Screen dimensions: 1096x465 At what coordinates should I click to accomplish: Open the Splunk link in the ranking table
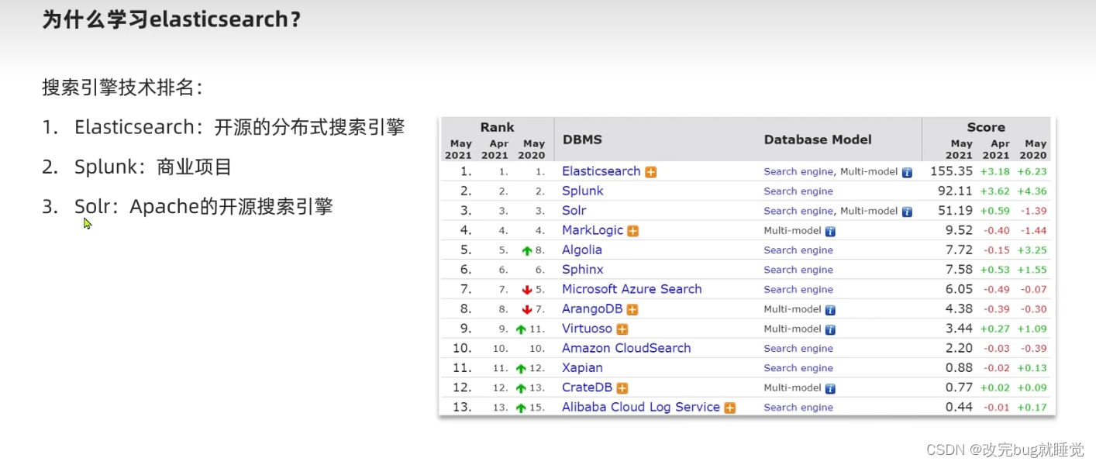click(x=582, y=191)
